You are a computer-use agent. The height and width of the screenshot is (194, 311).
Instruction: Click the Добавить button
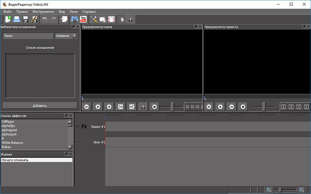40,106
